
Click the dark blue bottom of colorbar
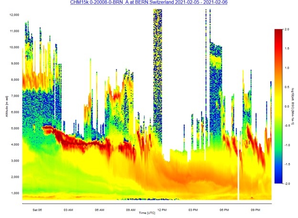(278, 181)
